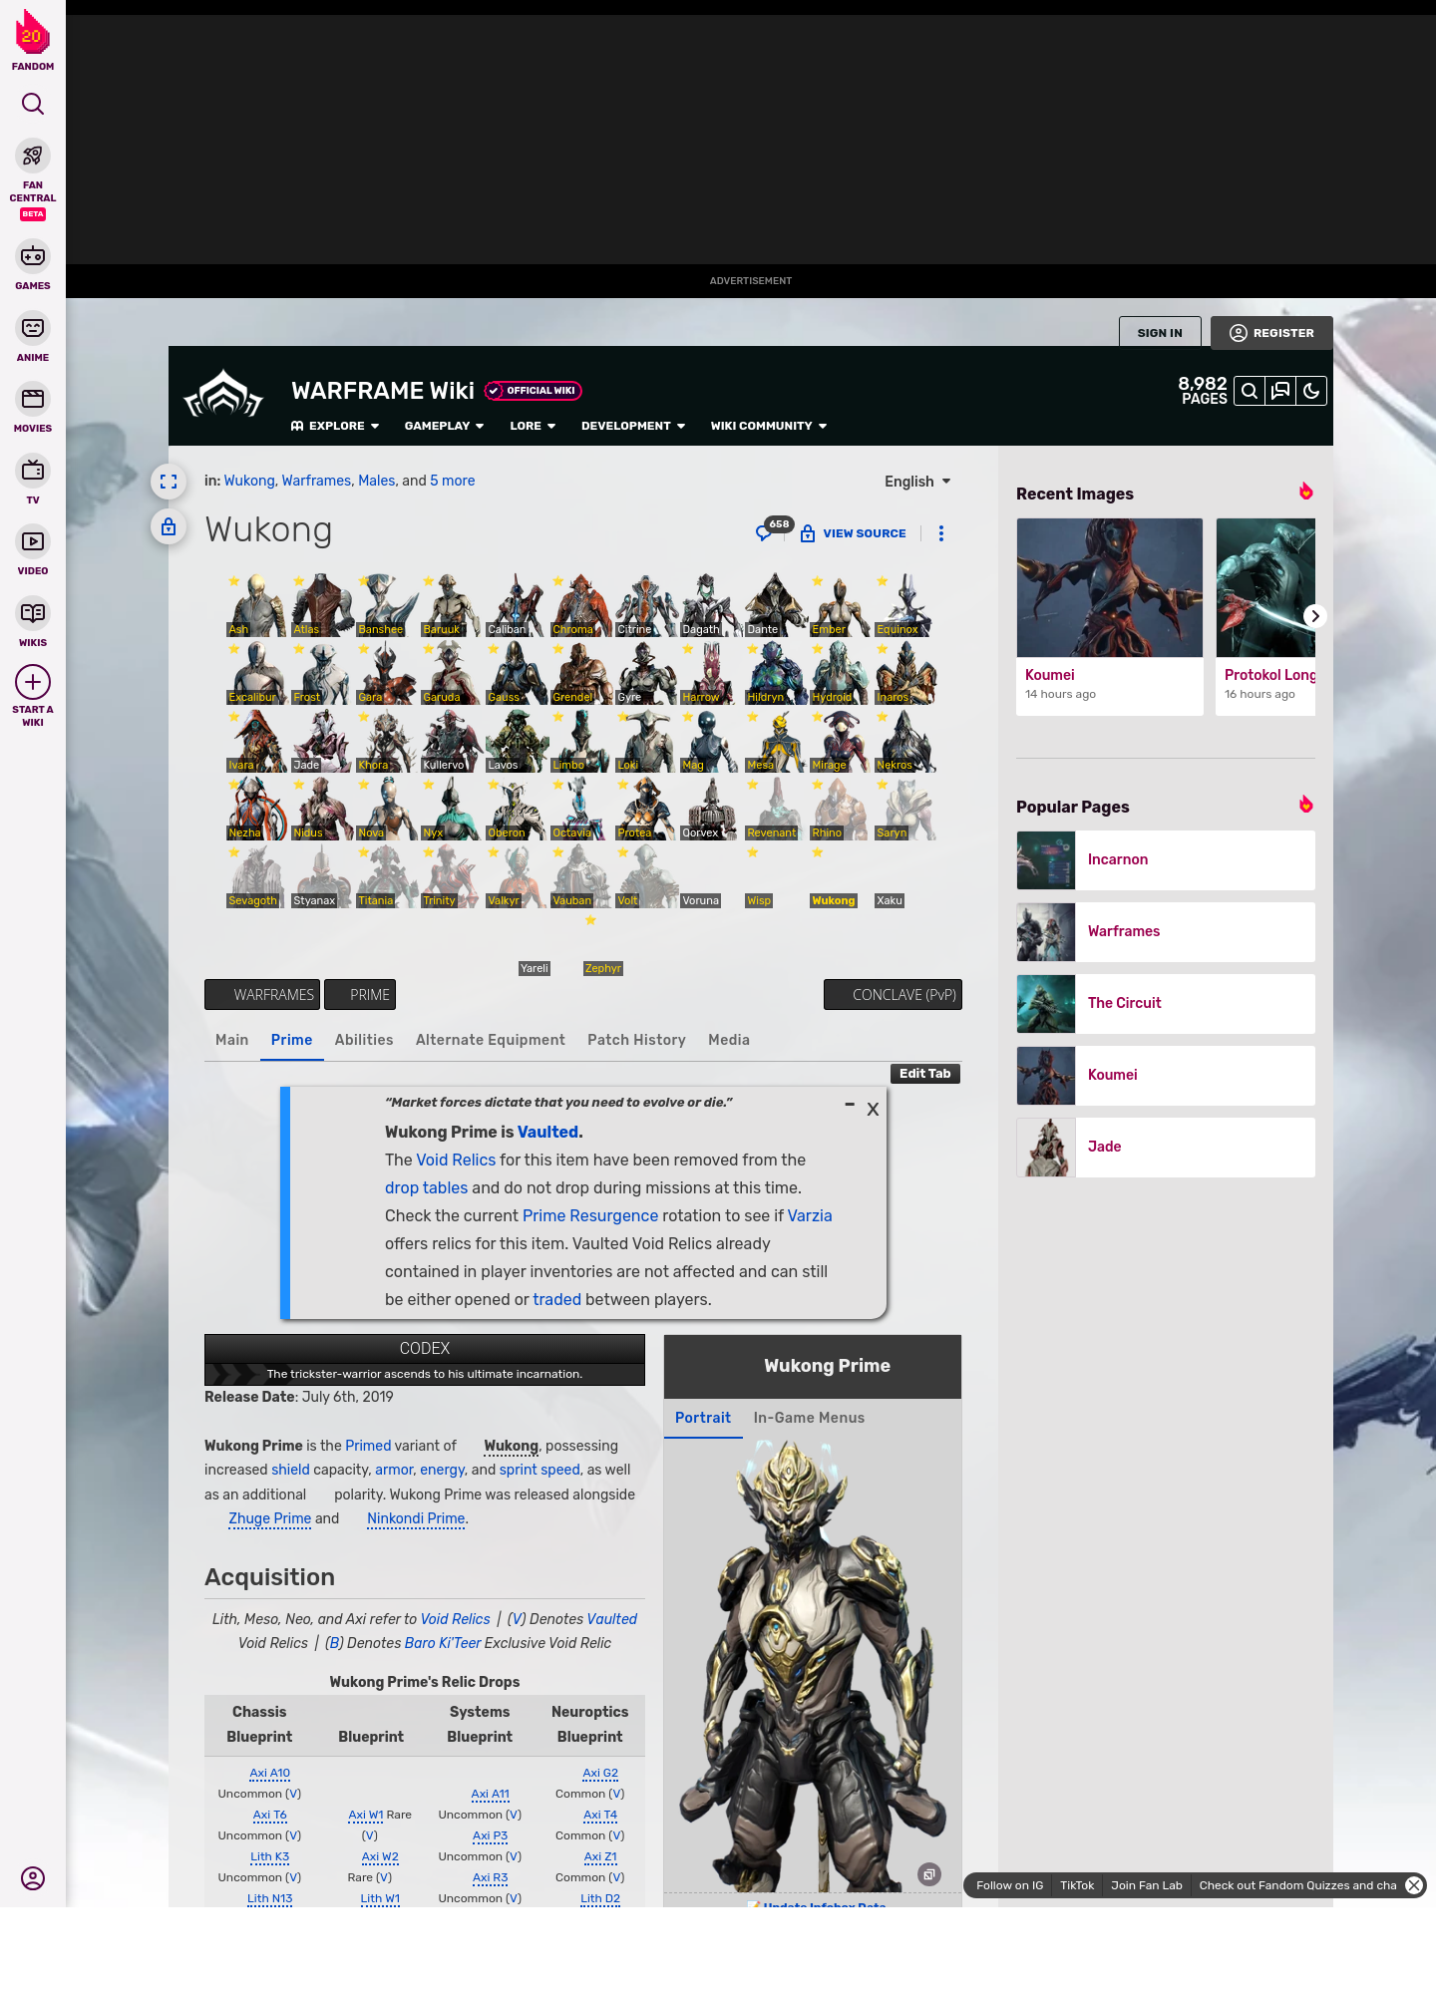Click Follow on IG link
This screenshot has width=1436, height=1994.
pyautogui.click(x=1009, y=1885)
